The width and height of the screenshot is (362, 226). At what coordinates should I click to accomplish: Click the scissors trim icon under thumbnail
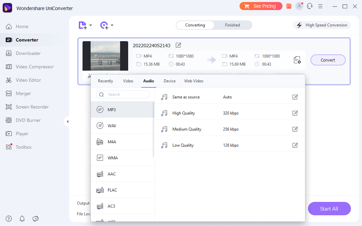[89, 76]
